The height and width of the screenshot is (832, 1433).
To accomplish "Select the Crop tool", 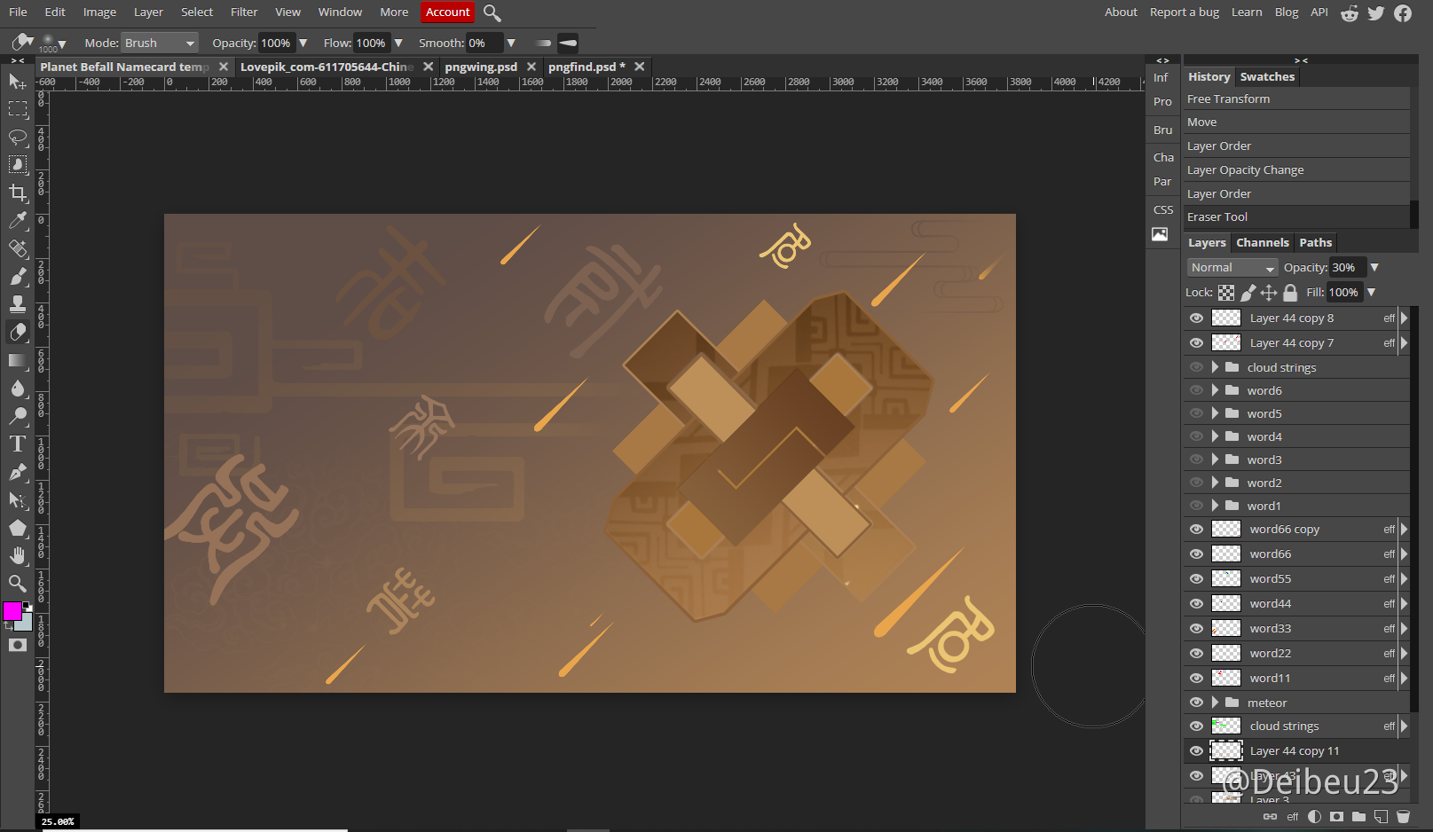I will click(x=18, y=192).
